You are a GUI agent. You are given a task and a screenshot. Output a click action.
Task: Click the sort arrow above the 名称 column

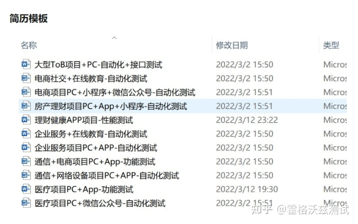114,38
